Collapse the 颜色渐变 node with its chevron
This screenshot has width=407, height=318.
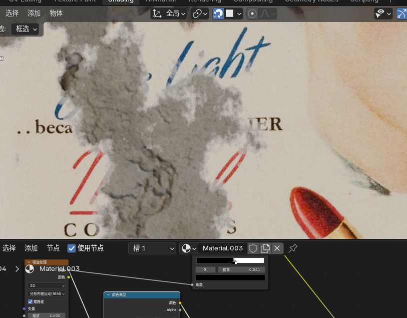(109, 295)
